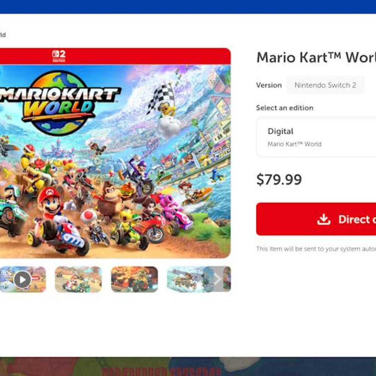Image resolution: width=376 pixels, height=376 pixels.
Task: Select the Nintendo Switch 2 version chip
Action: point(325,85)
